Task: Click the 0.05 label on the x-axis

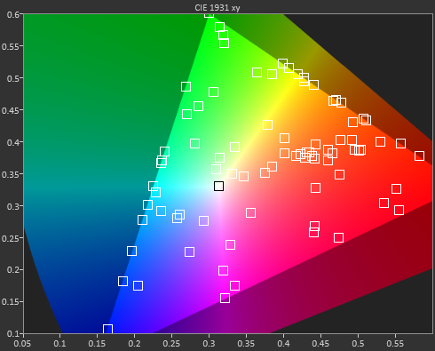Action: (22, 344)
